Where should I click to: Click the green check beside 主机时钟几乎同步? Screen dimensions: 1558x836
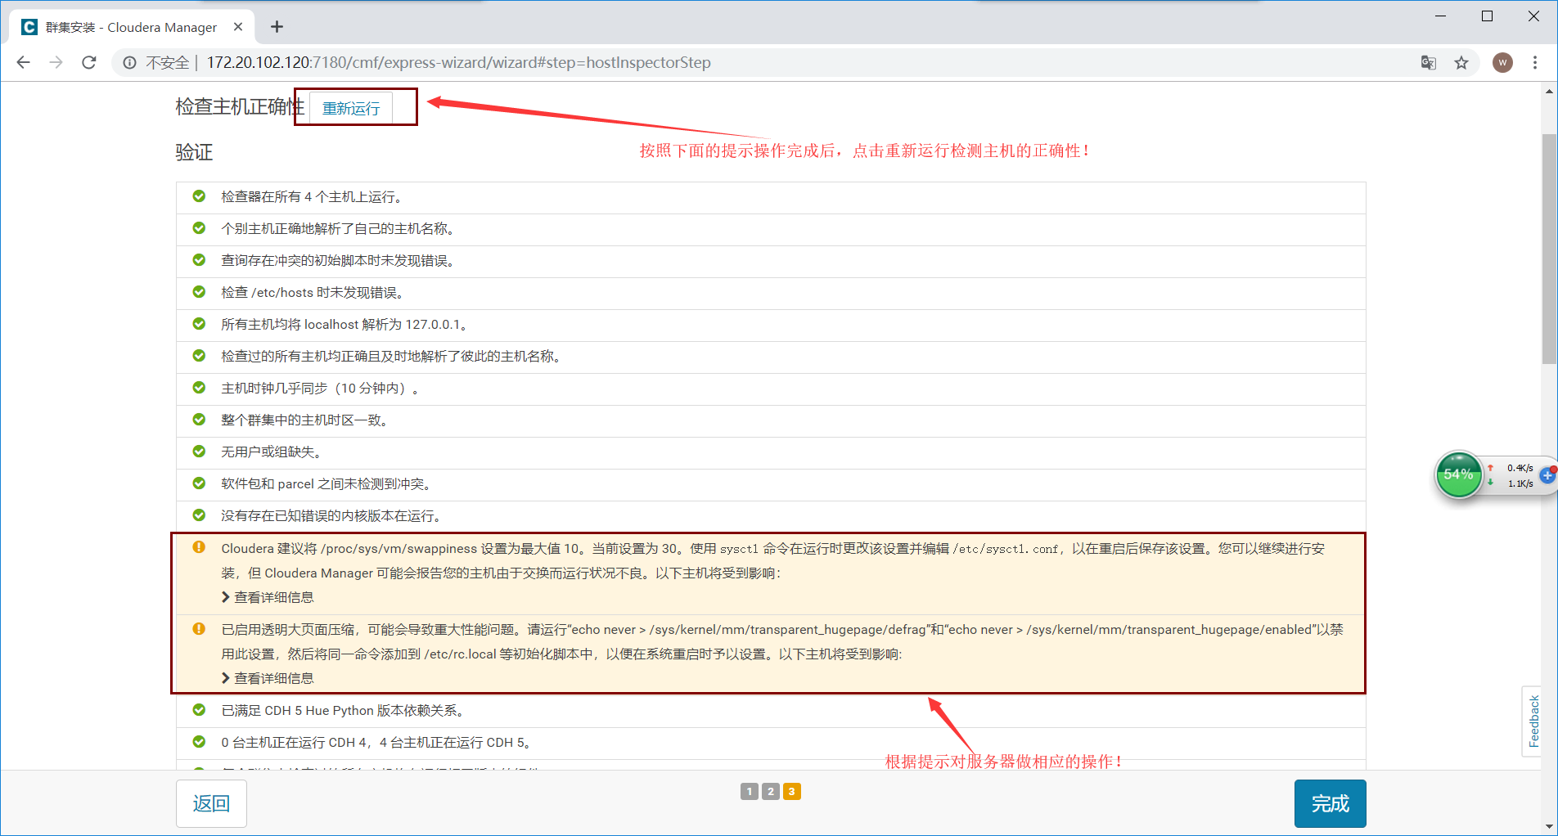point(199,388)
